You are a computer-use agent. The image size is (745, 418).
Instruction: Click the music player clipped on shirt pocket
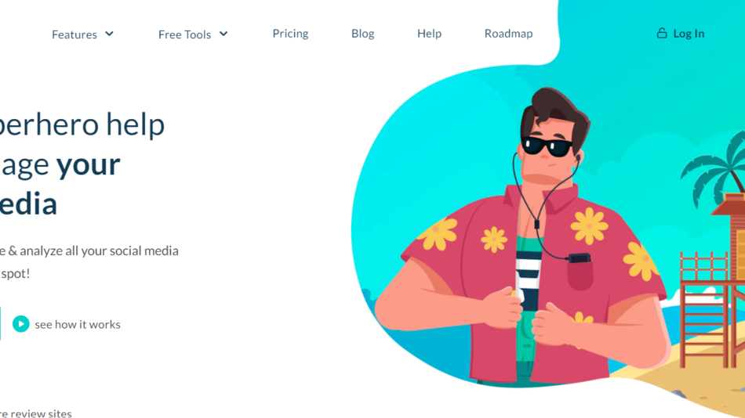click(x=580, y=258)
